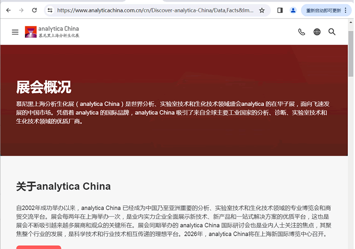Viewport: 355px width, 249px height.
Task: Go back to the previous page
Action: coord(8,10)
